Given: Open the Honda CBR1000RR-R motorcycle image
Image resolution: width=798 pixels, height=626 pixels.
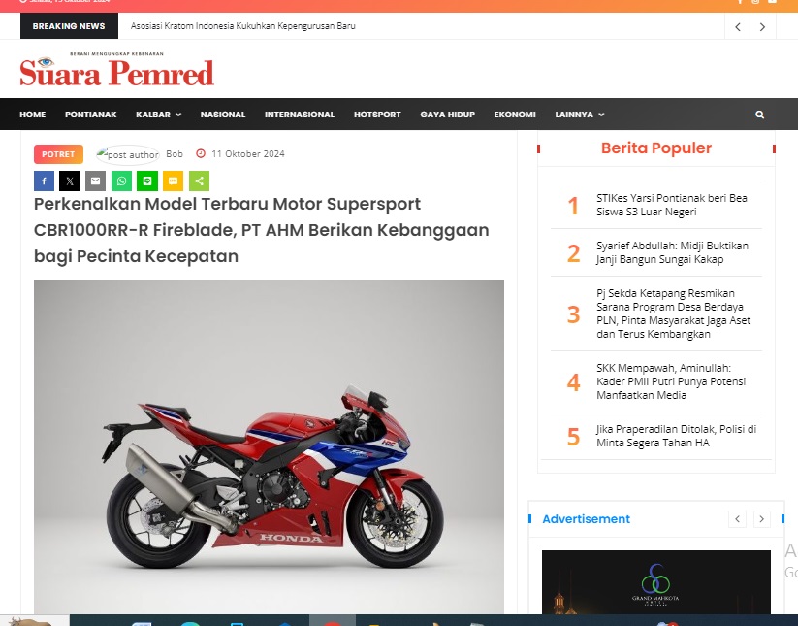Looking at the screenshot, I should [x=269, y=446].
